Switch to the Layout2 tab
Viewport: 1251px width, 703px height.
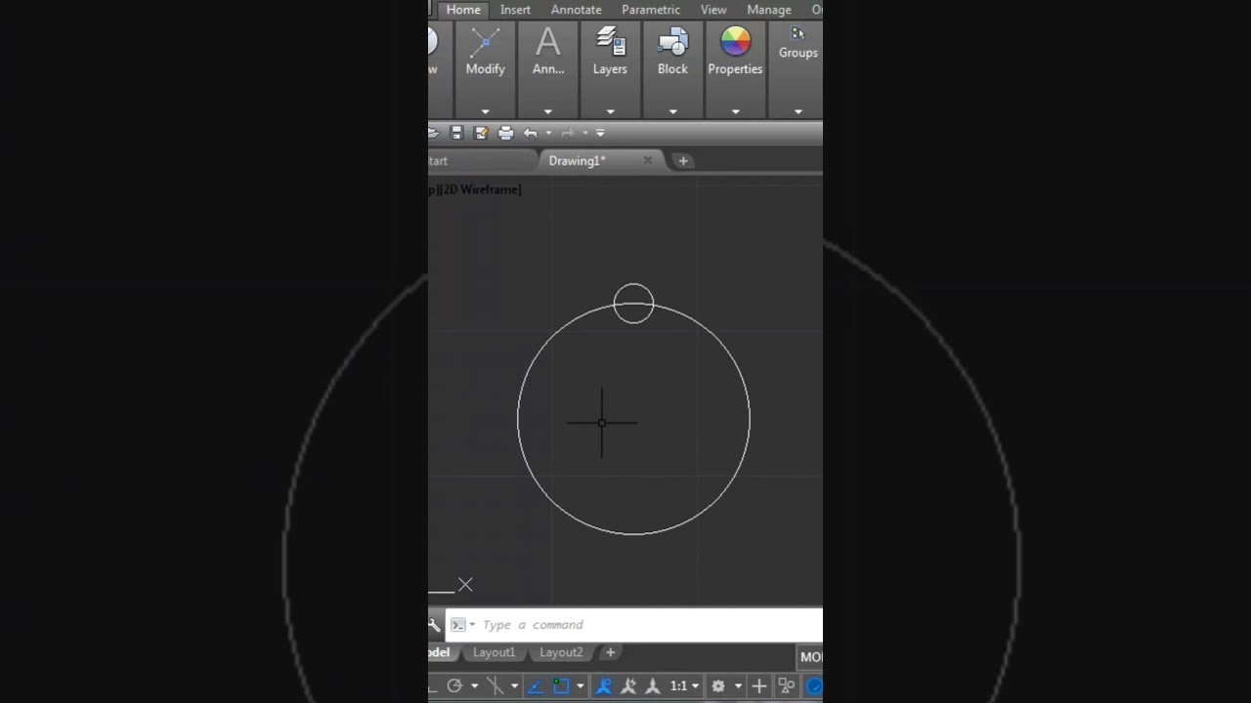click(x=561, y=652)
